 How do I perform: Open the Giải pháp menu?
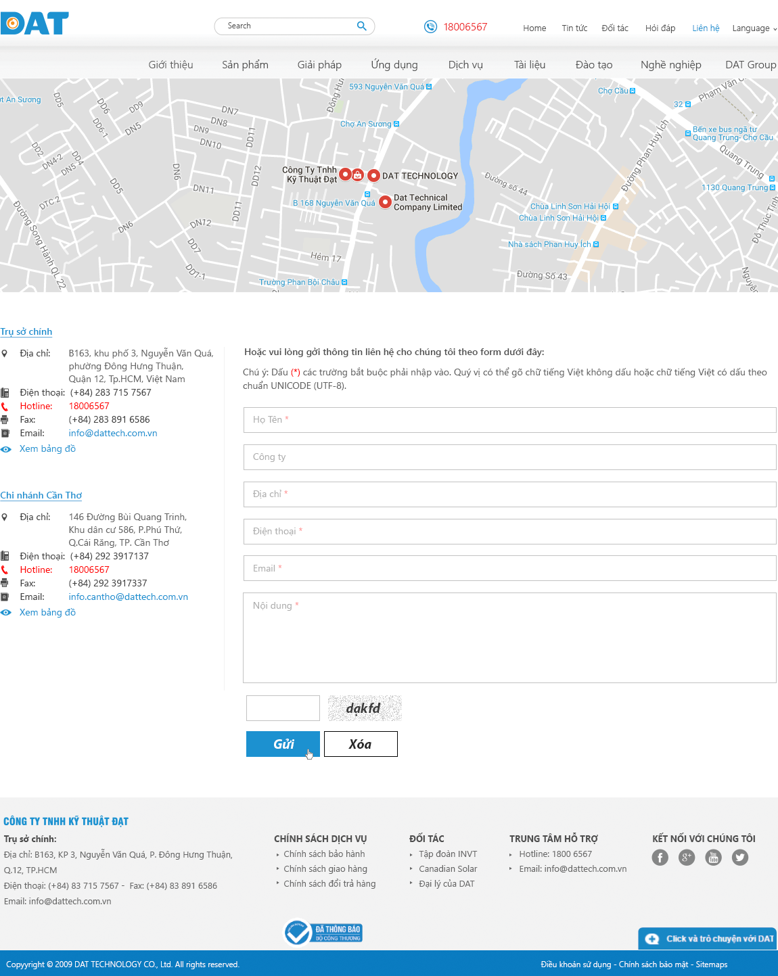pyautogui.click(x=319, y=65)
